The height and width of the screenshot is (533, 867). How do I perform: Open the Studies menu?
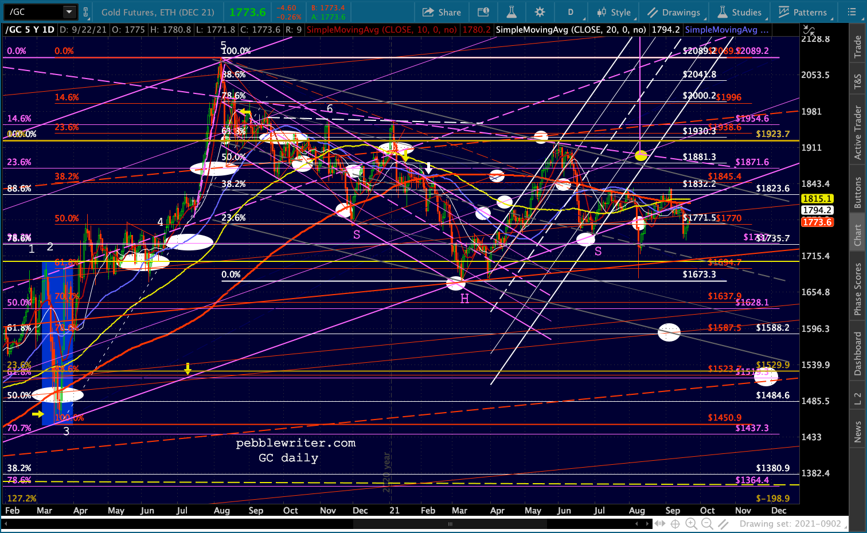click(x=740, y=12)
